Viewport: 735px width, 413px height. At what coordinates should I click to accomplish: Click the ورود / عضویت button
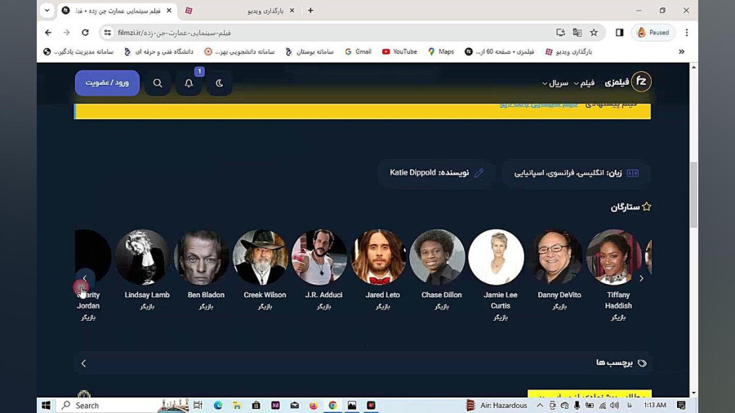[107, 83]
